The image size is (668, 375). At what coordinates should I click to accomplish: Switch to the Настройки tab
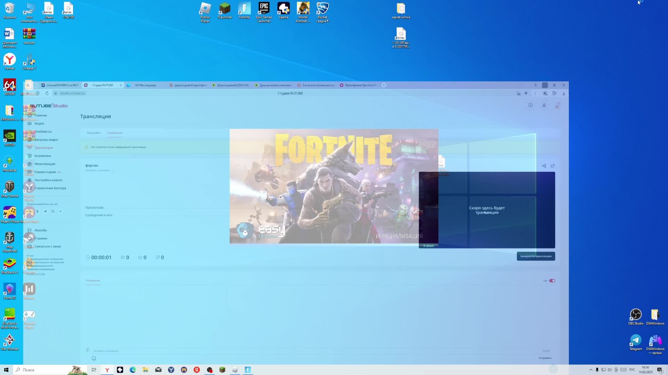pyautogui.click(x=94, y=133)
